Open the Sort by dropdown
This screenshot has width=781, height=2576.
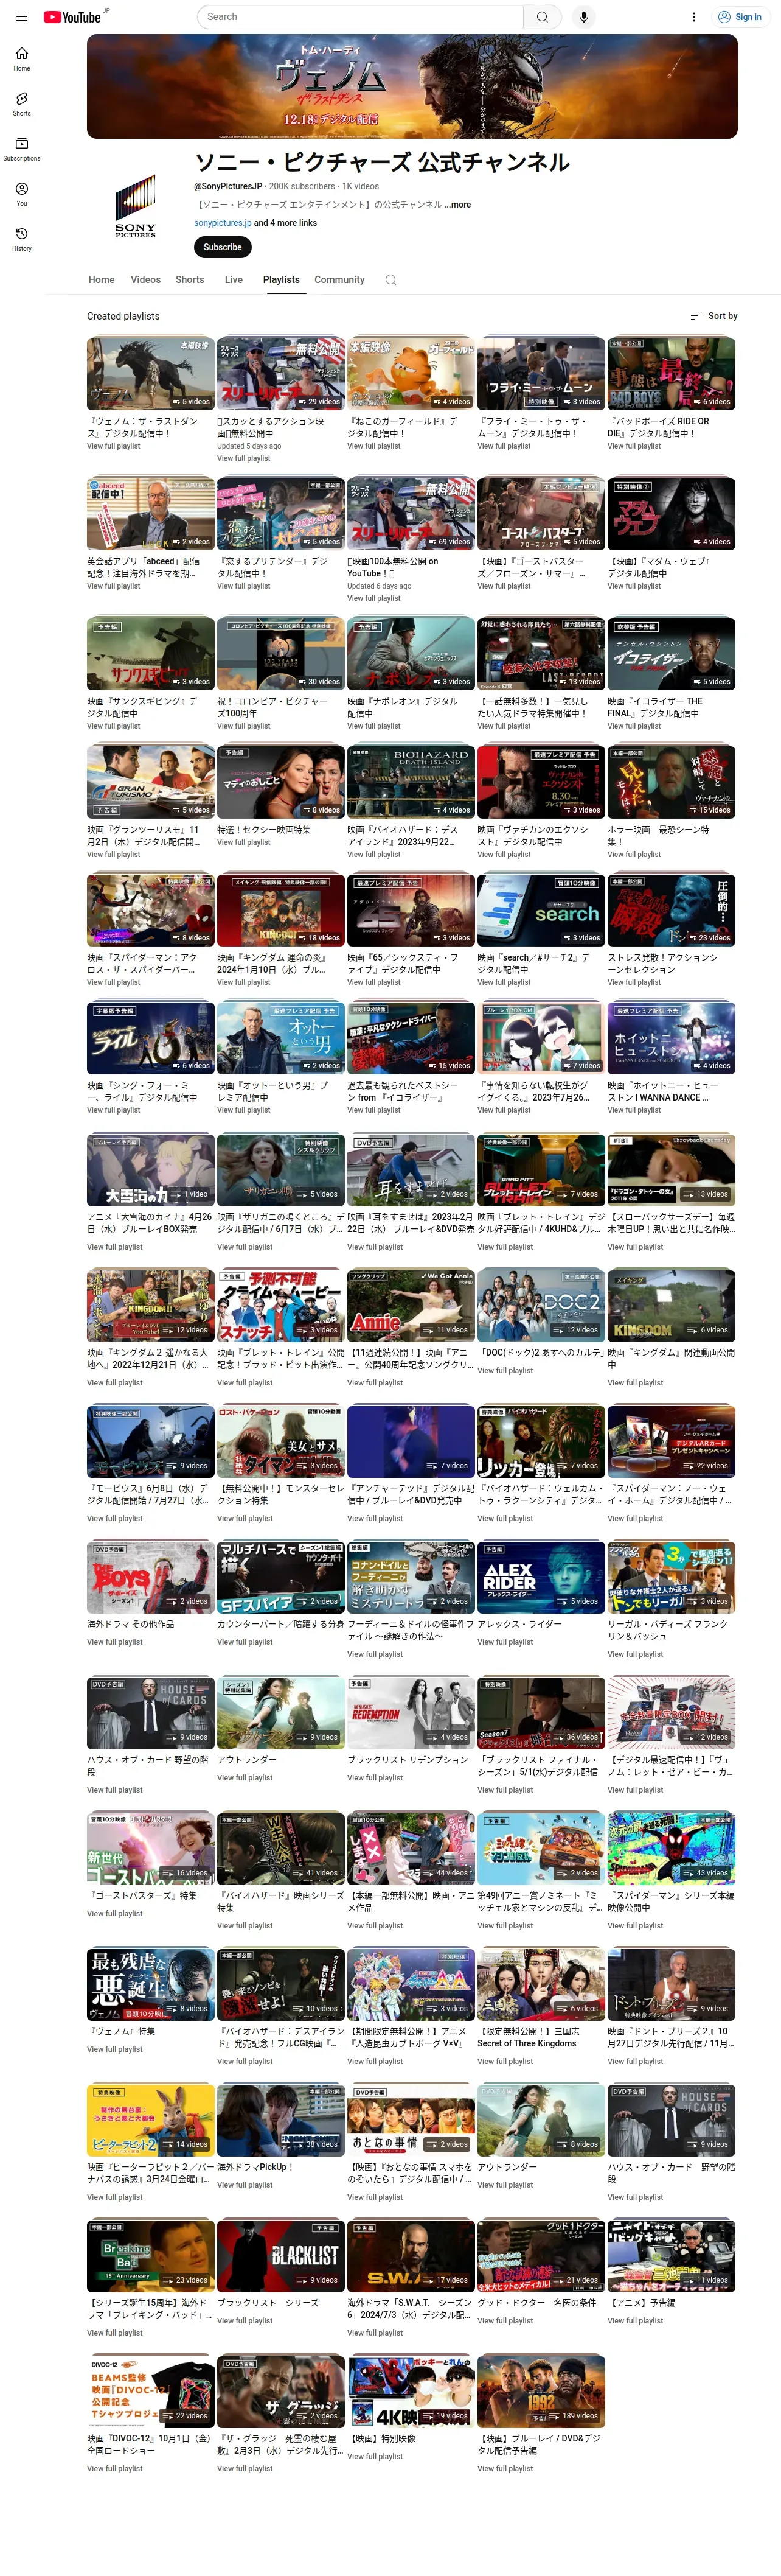point(713,316)
